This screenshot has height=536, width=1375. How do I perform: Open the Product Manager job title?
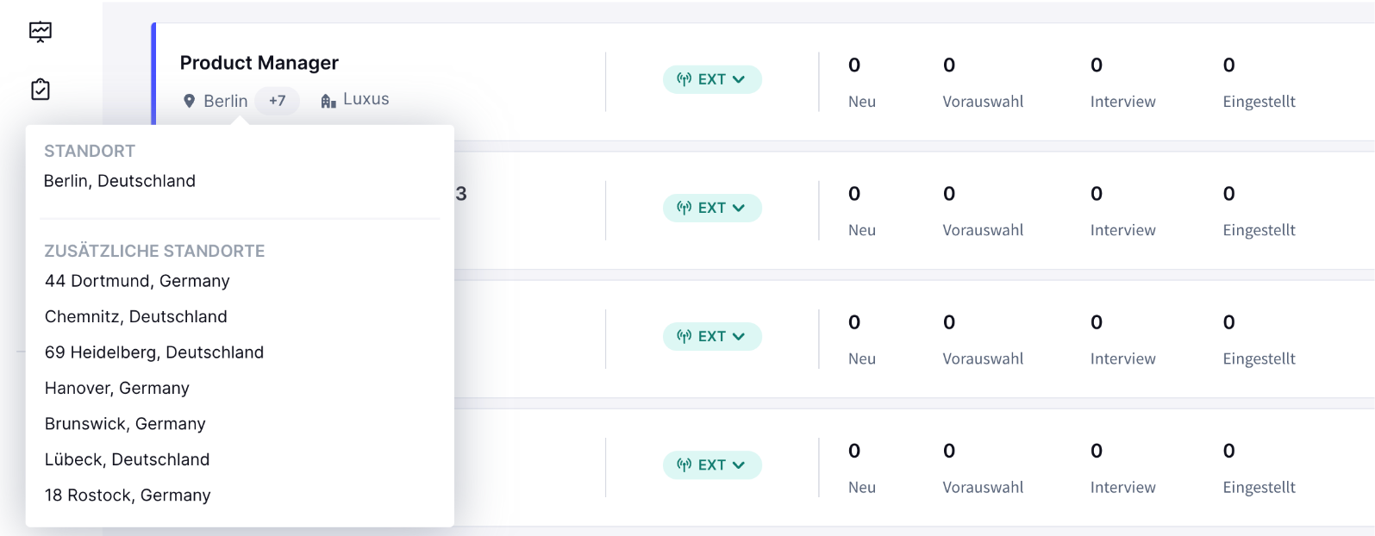click(x=259, y=63)
